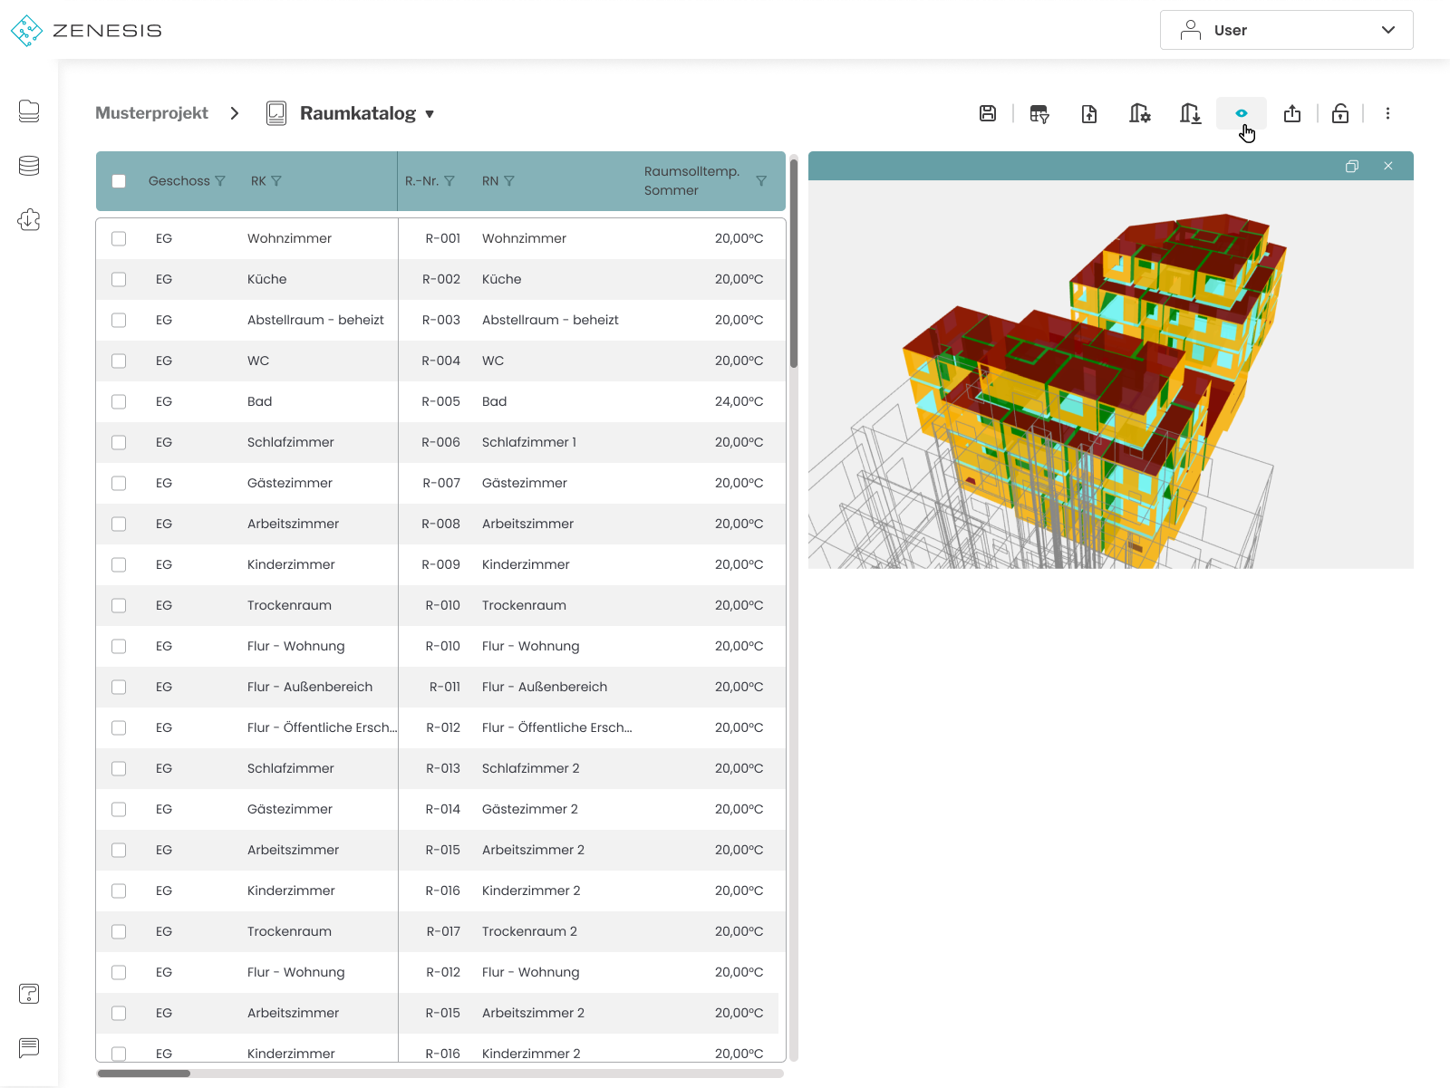Click the share export icon
Screen dimensions: 1450x1088
[1292, 113]
